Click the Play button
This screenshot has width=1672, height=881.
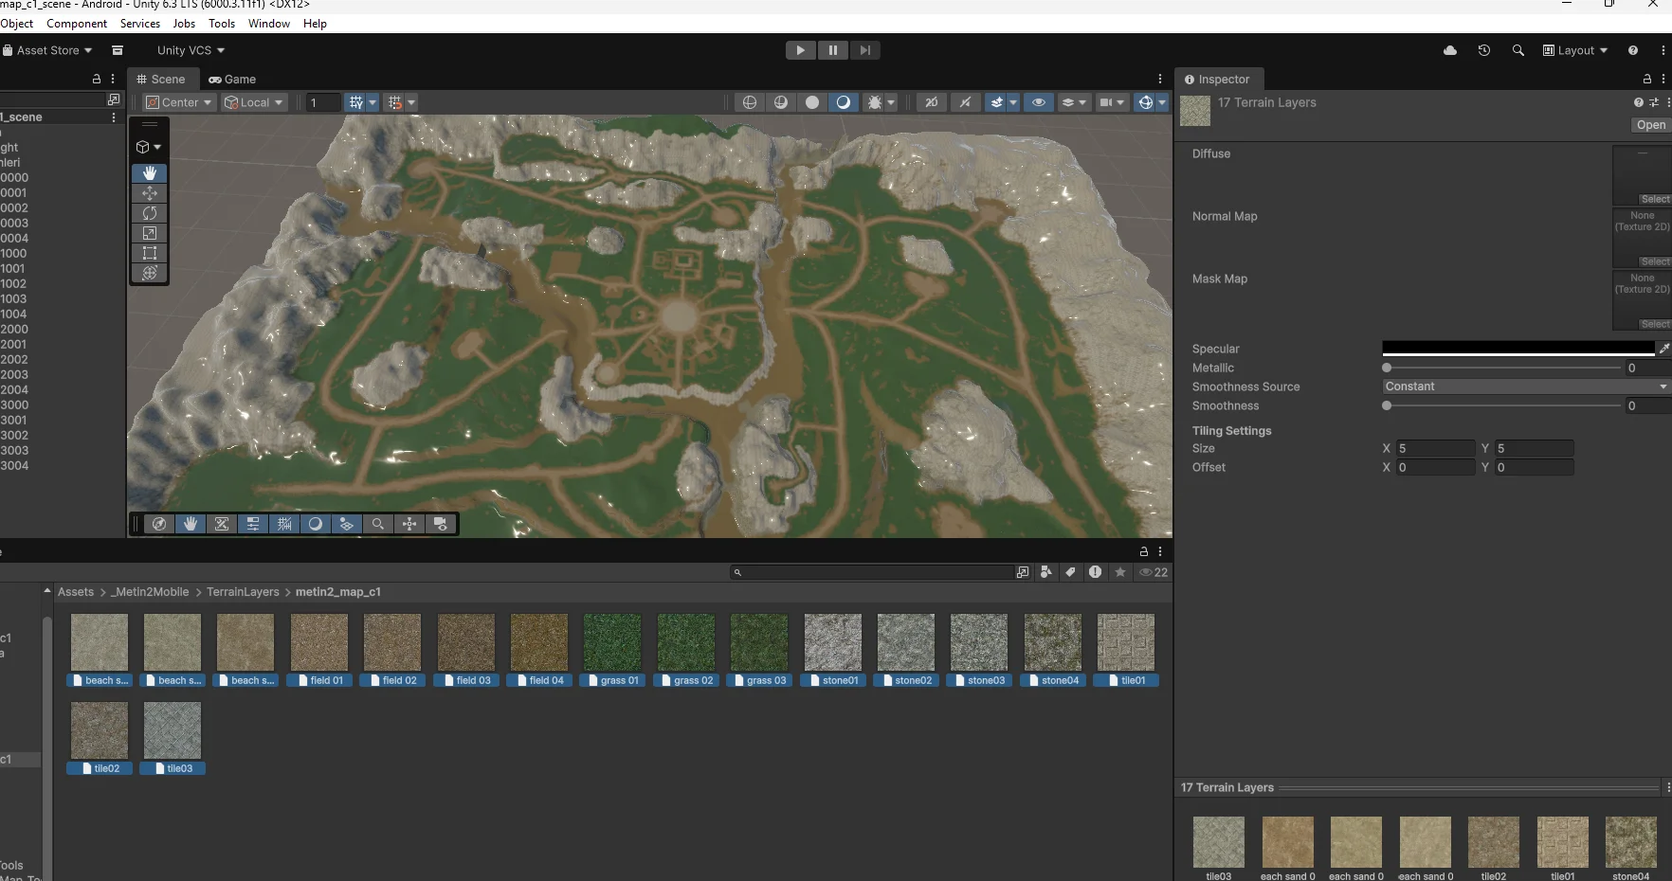(801, 50)
